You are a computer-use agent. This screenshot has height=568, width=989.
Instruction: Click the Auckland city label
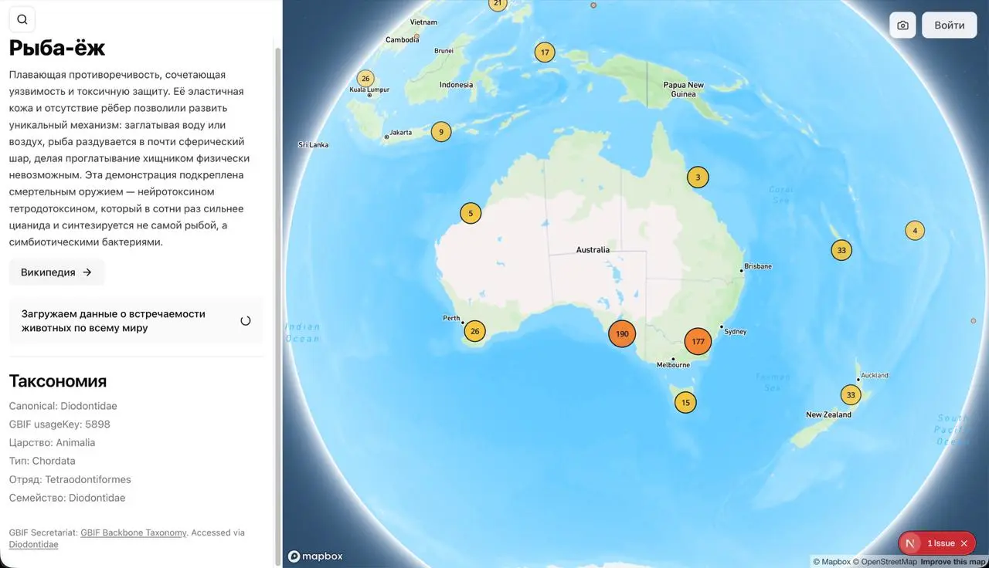[x=875, y=376]
